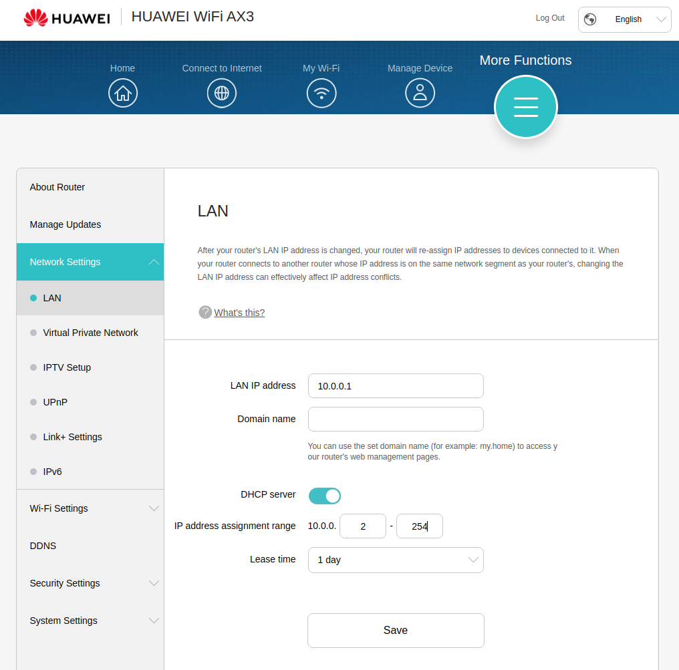
Task: Expand the Wi-Fi Settings section
Action: (90, 508)
